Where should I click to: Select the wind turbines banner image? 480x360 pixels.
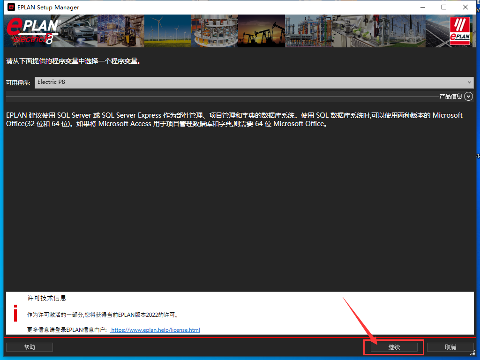click(167, 31)
